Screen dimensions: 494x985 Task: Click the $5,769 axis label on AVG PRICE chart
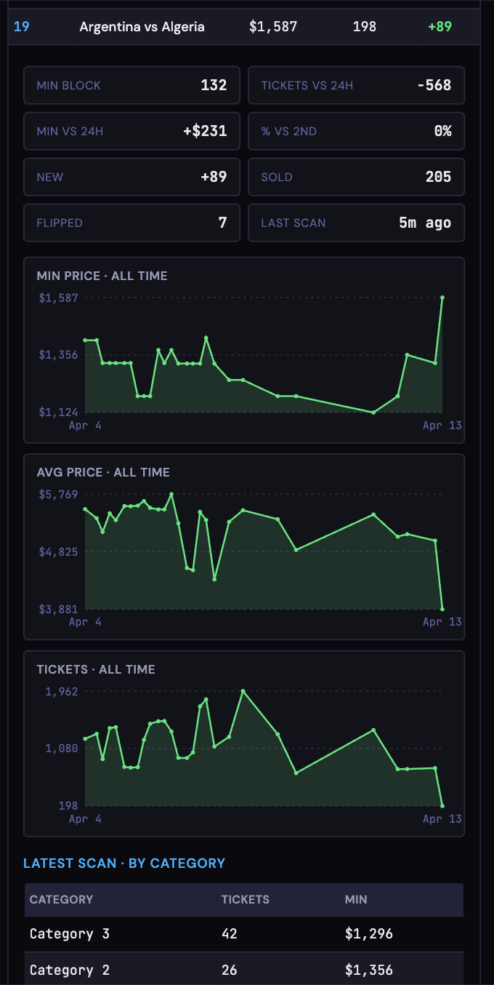tap(58, 494)
